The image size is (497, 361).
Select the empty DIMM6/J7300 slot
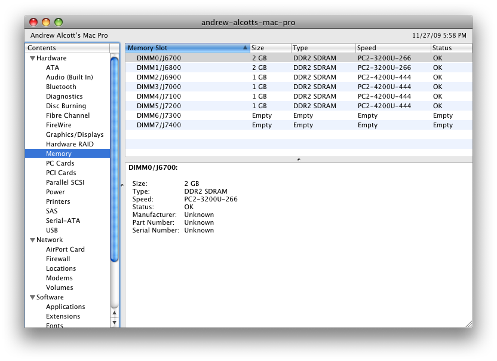point(299,115)
